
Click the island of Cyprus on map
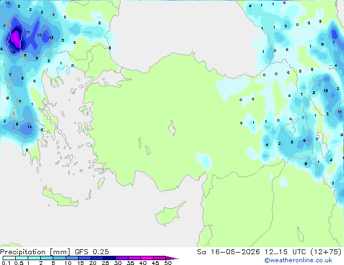[169, 214]
